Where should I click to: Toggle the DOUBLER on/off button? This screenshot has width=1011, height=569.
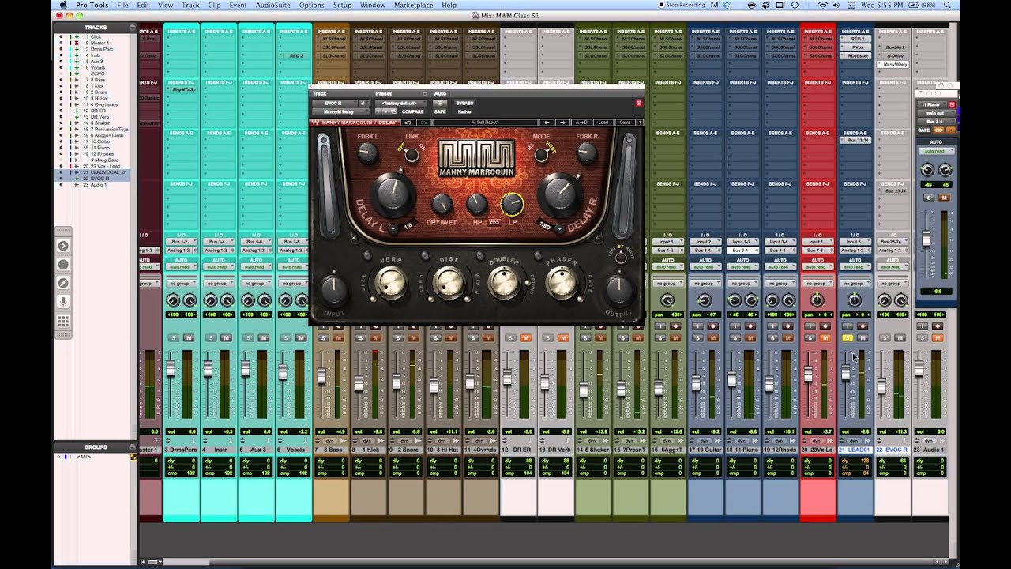(480, 257)
